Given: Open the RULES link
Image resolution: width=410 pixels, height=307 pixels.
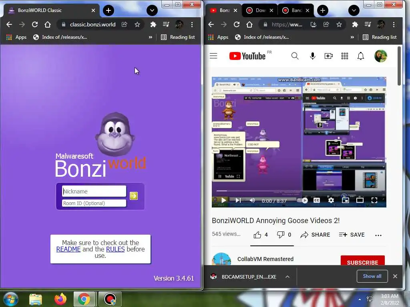Looking at the screenshot, I should click(115, 249).
